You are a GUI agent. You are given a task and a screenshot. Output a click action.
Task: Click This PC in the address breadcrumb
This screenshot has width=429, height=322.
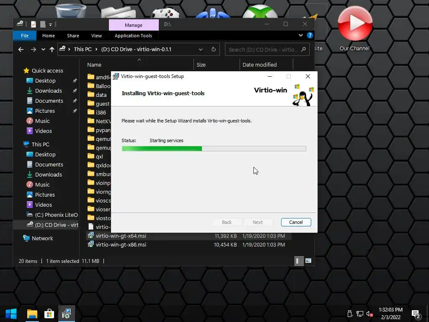pyautogui.click(x=83, y=49)
